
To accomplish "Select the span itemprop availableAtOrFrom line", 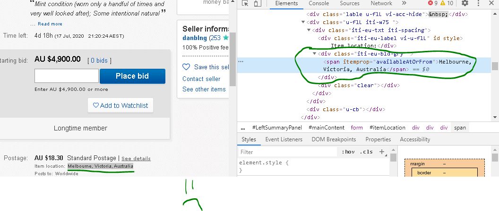I will click(364, 65).
